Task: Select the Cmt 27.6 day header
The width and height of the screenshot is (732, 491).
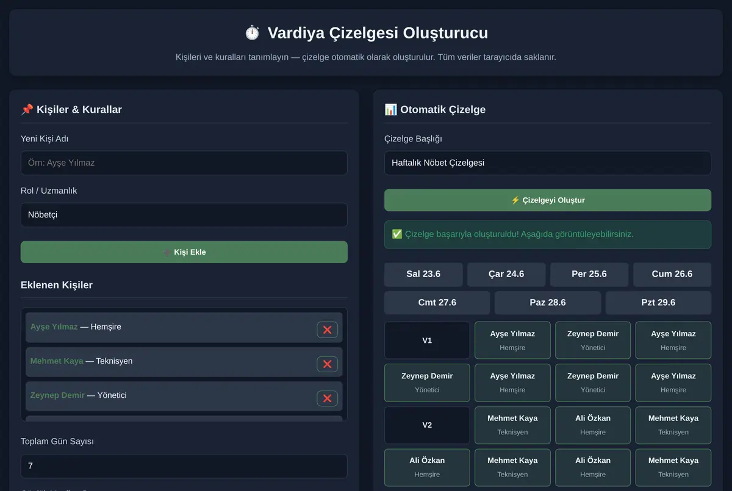Action: (x=437, y=303)
